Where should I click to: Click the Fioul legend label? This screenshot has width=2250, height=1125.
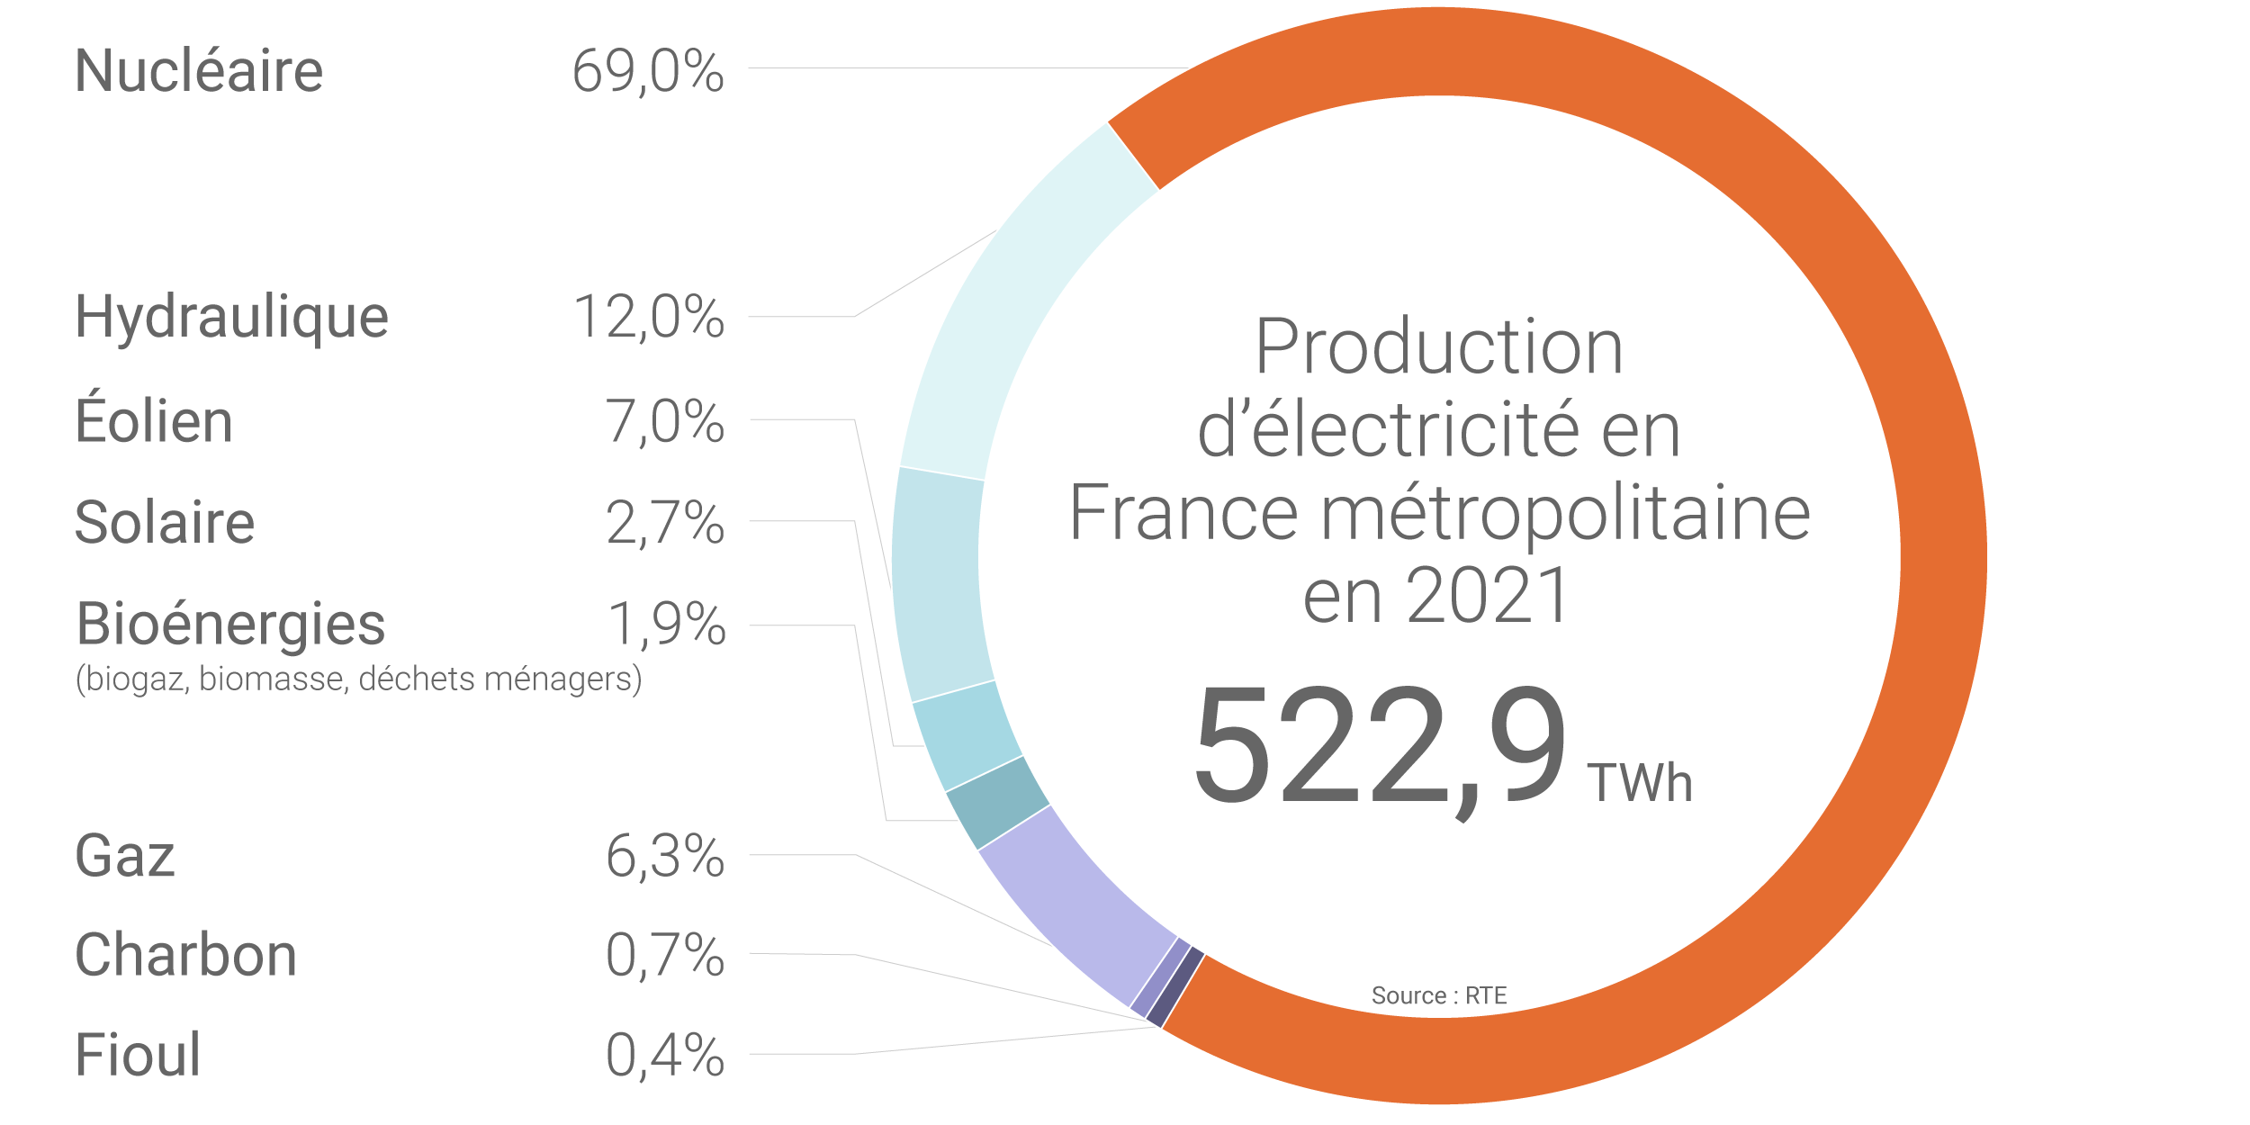[138, 1055]
